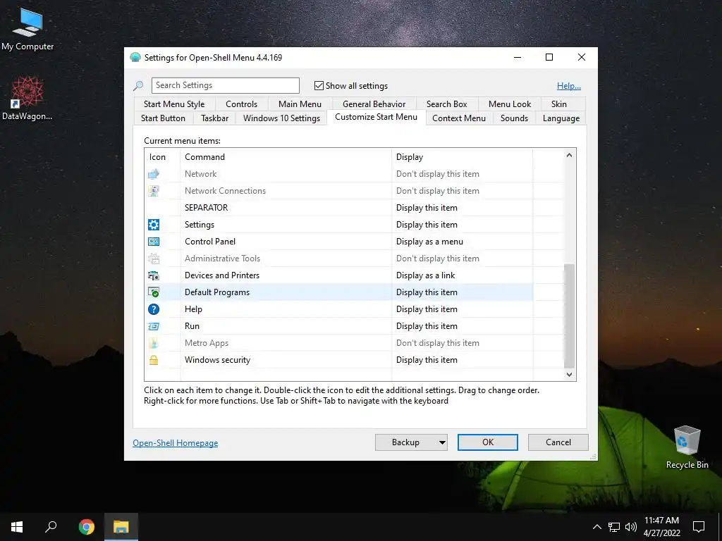Viewport: 722px width, 541px height.
Task: Click the Devices and Printers icon
Action: [153, 275]
